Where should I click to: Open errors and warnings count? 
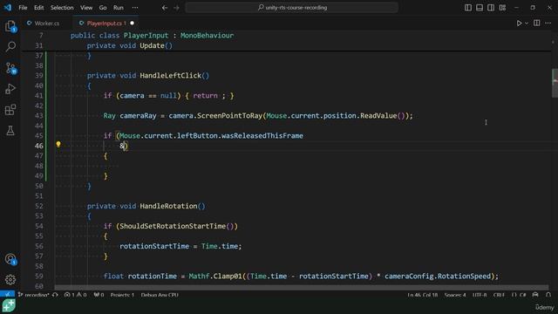click(x=76, y=295)
